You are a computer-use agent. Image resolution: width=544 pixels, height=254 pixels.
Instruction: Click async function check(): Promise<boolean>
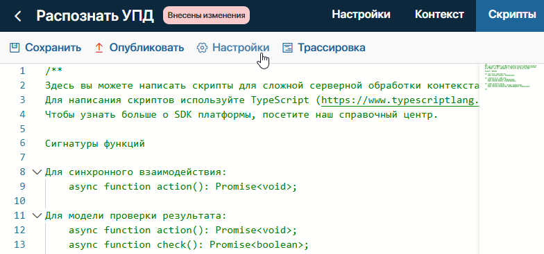click(189, 245)
